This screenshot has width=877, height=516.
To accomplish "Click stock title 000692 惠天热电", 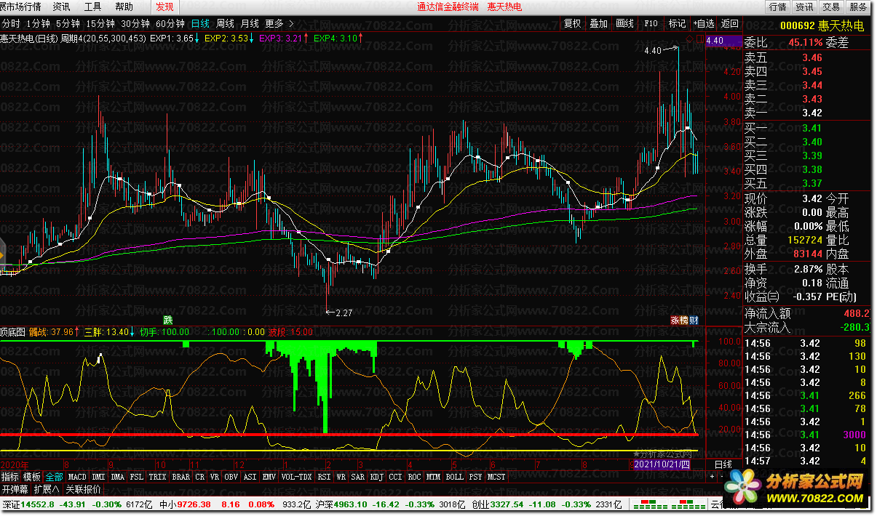I will coord(822,25).
